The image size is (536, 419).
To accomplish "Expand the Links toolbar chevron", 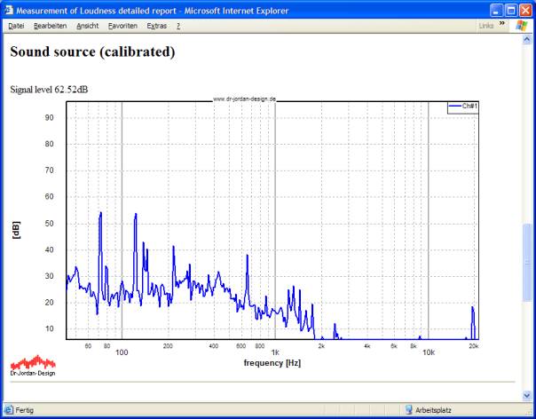I will tap(500, 26).
